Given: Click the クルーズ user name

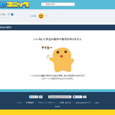Looking at the screenshot, I should pos(5,14).
